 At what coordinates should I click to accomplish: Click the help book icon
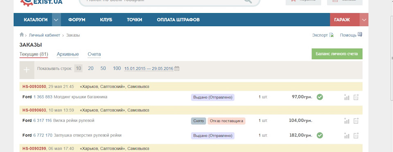360,34
